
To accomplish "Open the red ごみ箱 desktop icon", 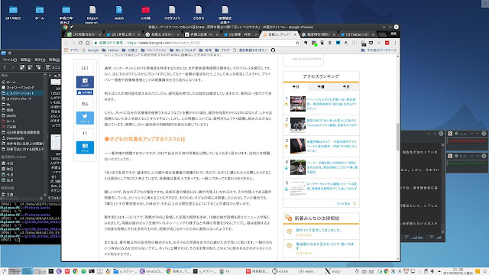I will 146,13.
